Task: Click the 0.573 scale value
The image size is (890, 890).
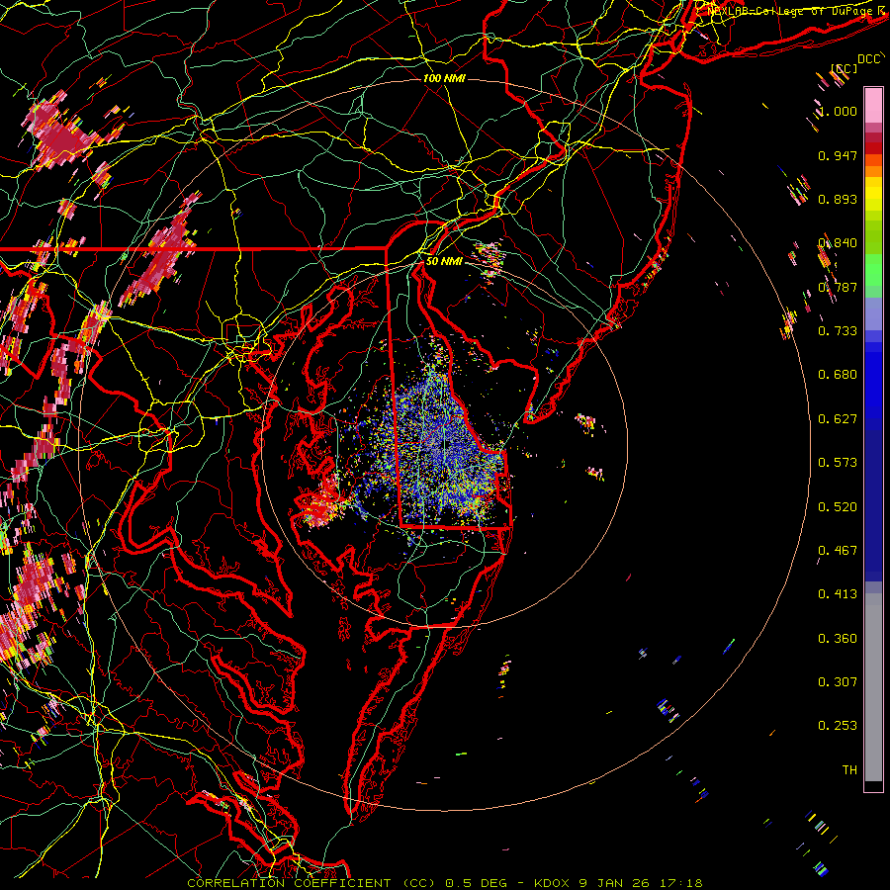Action: [x=838, y=463]
